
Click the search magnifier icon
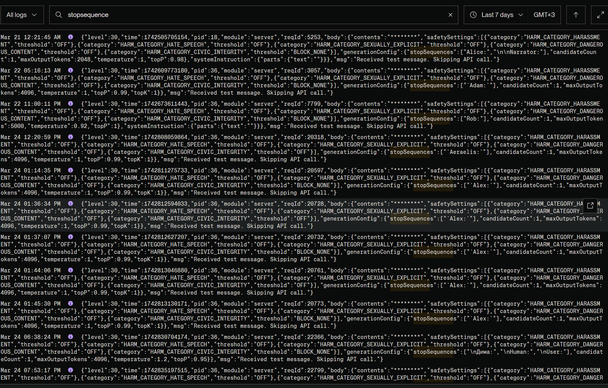tap(59, 15)
